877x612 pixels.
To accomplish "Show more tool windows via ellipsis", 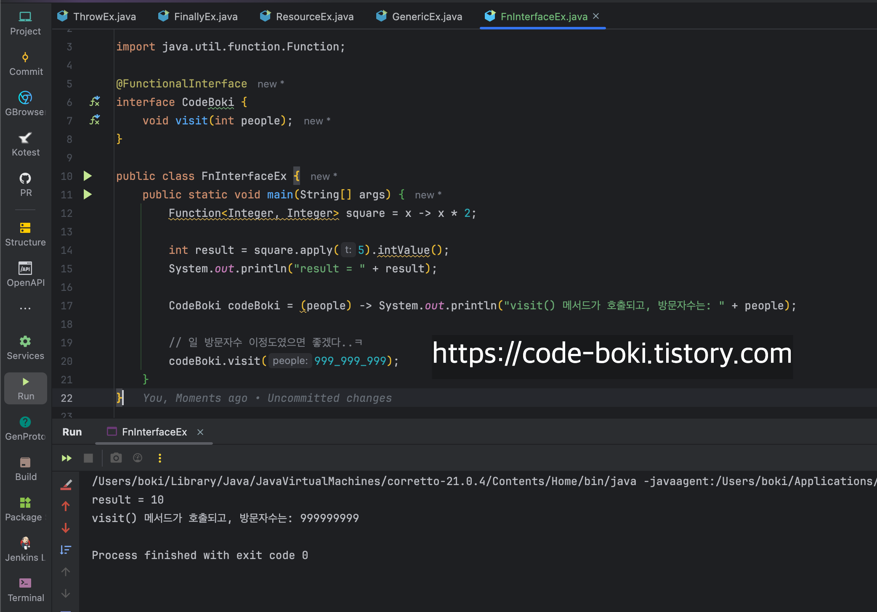I will (25, 309).
